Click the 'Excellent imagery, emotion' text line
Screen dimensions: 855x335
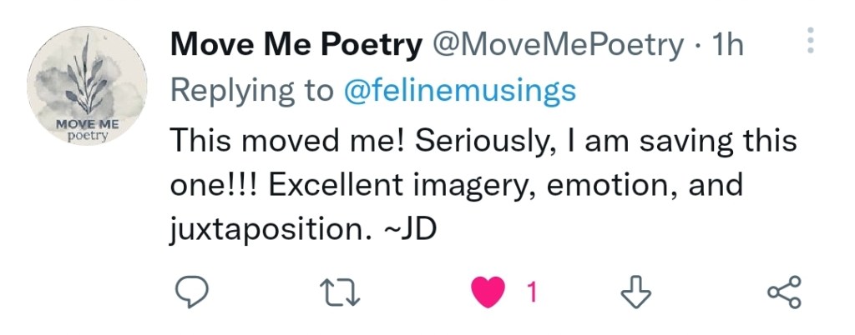[468, 183]
